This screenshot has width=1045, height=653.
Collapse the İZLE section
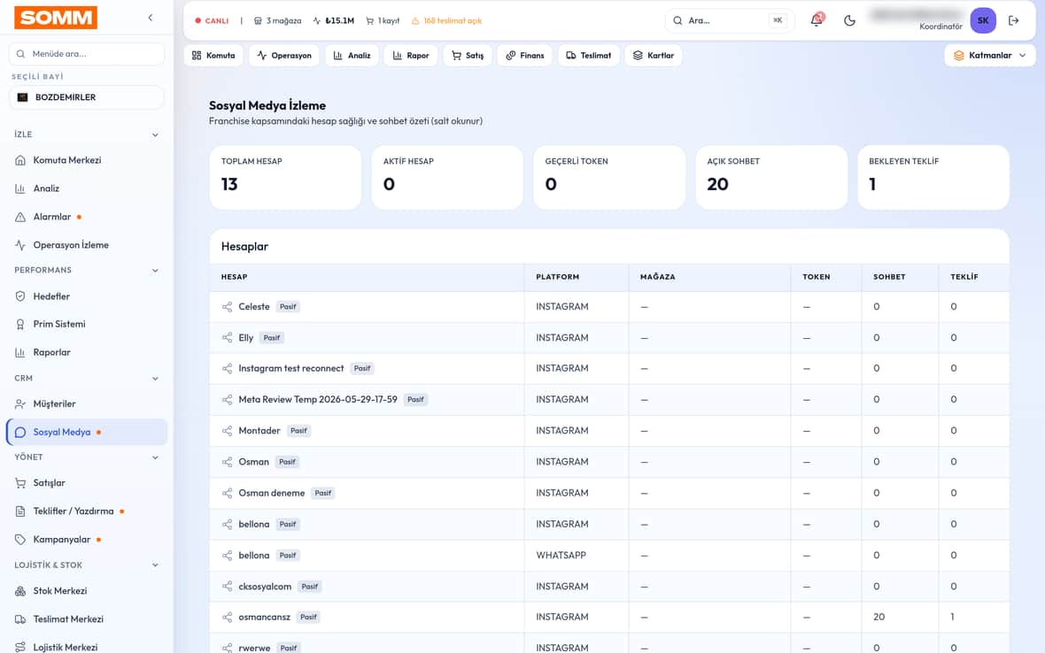point(155,134)
